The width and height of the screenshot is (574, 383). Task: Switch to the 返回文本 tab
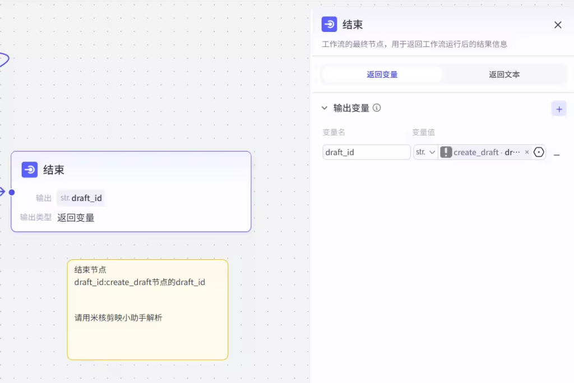(504, 74)
